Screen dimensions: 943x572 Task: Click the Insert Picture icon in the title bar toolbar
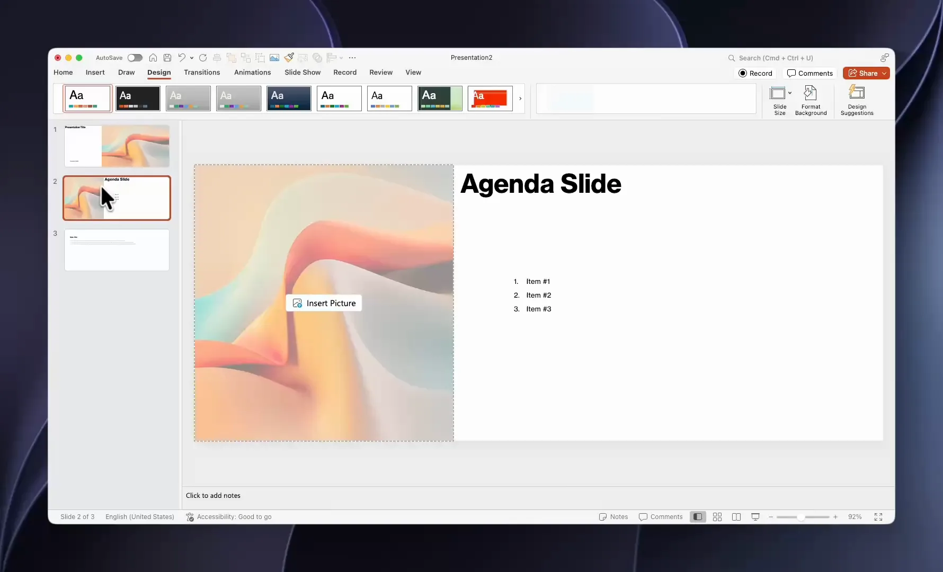point(274,58)
